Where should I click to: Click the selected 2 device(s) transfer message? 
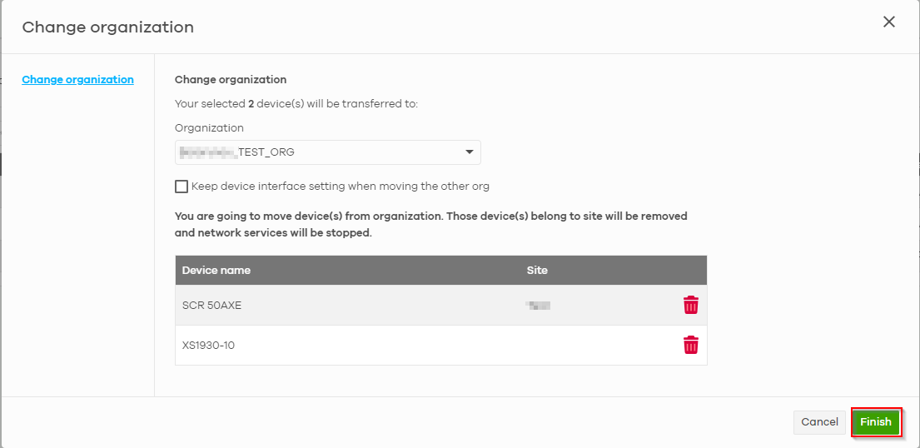(x=296, y=104)
